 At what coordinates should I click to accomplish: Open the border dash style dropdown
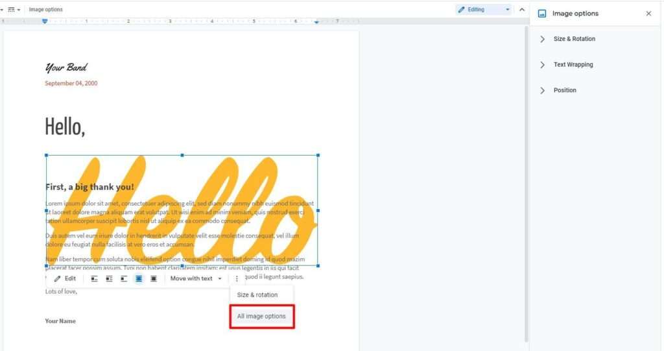tap(14, 9)
